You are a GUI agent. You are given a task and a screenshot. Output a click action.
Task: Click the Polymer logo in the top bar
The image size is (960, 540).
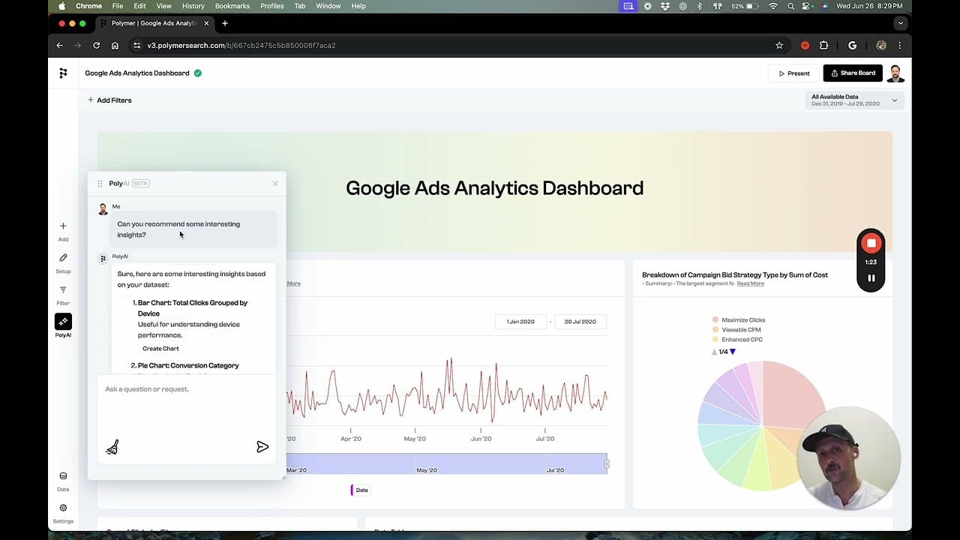pos(63,73)
